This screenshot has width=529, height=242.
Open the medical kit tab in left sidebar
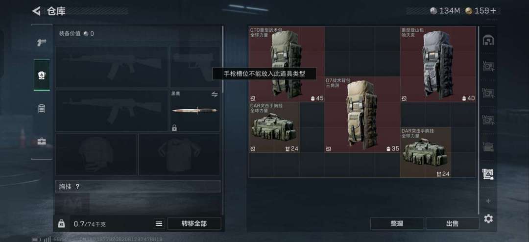(x=42, y=142)
